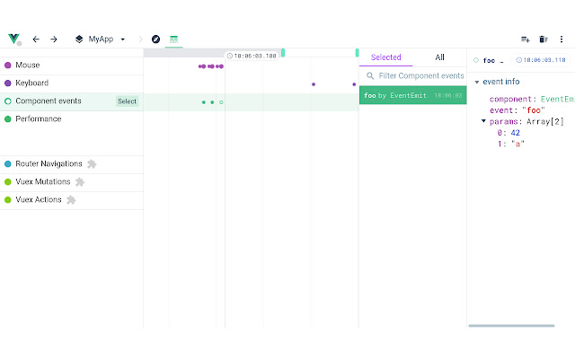Click the horizontal scrollbar in event details

511,326
